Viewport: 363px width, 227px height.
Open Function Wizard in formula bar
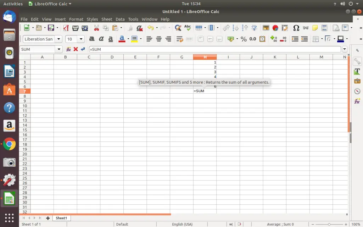pos(68,49)
